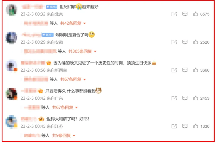Expand 共42条回复 replies
The height and width of the screenshot is (143, 216).
pyautogui.click(x=73, y=23)
